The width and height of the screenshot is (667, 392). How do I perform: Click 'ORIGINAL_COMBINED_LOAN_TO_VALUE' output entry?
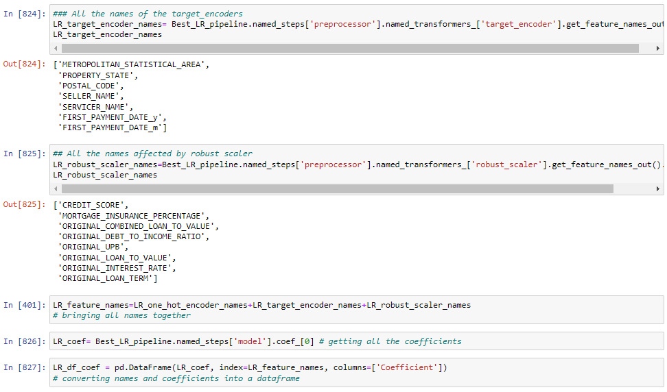(136, 226)
